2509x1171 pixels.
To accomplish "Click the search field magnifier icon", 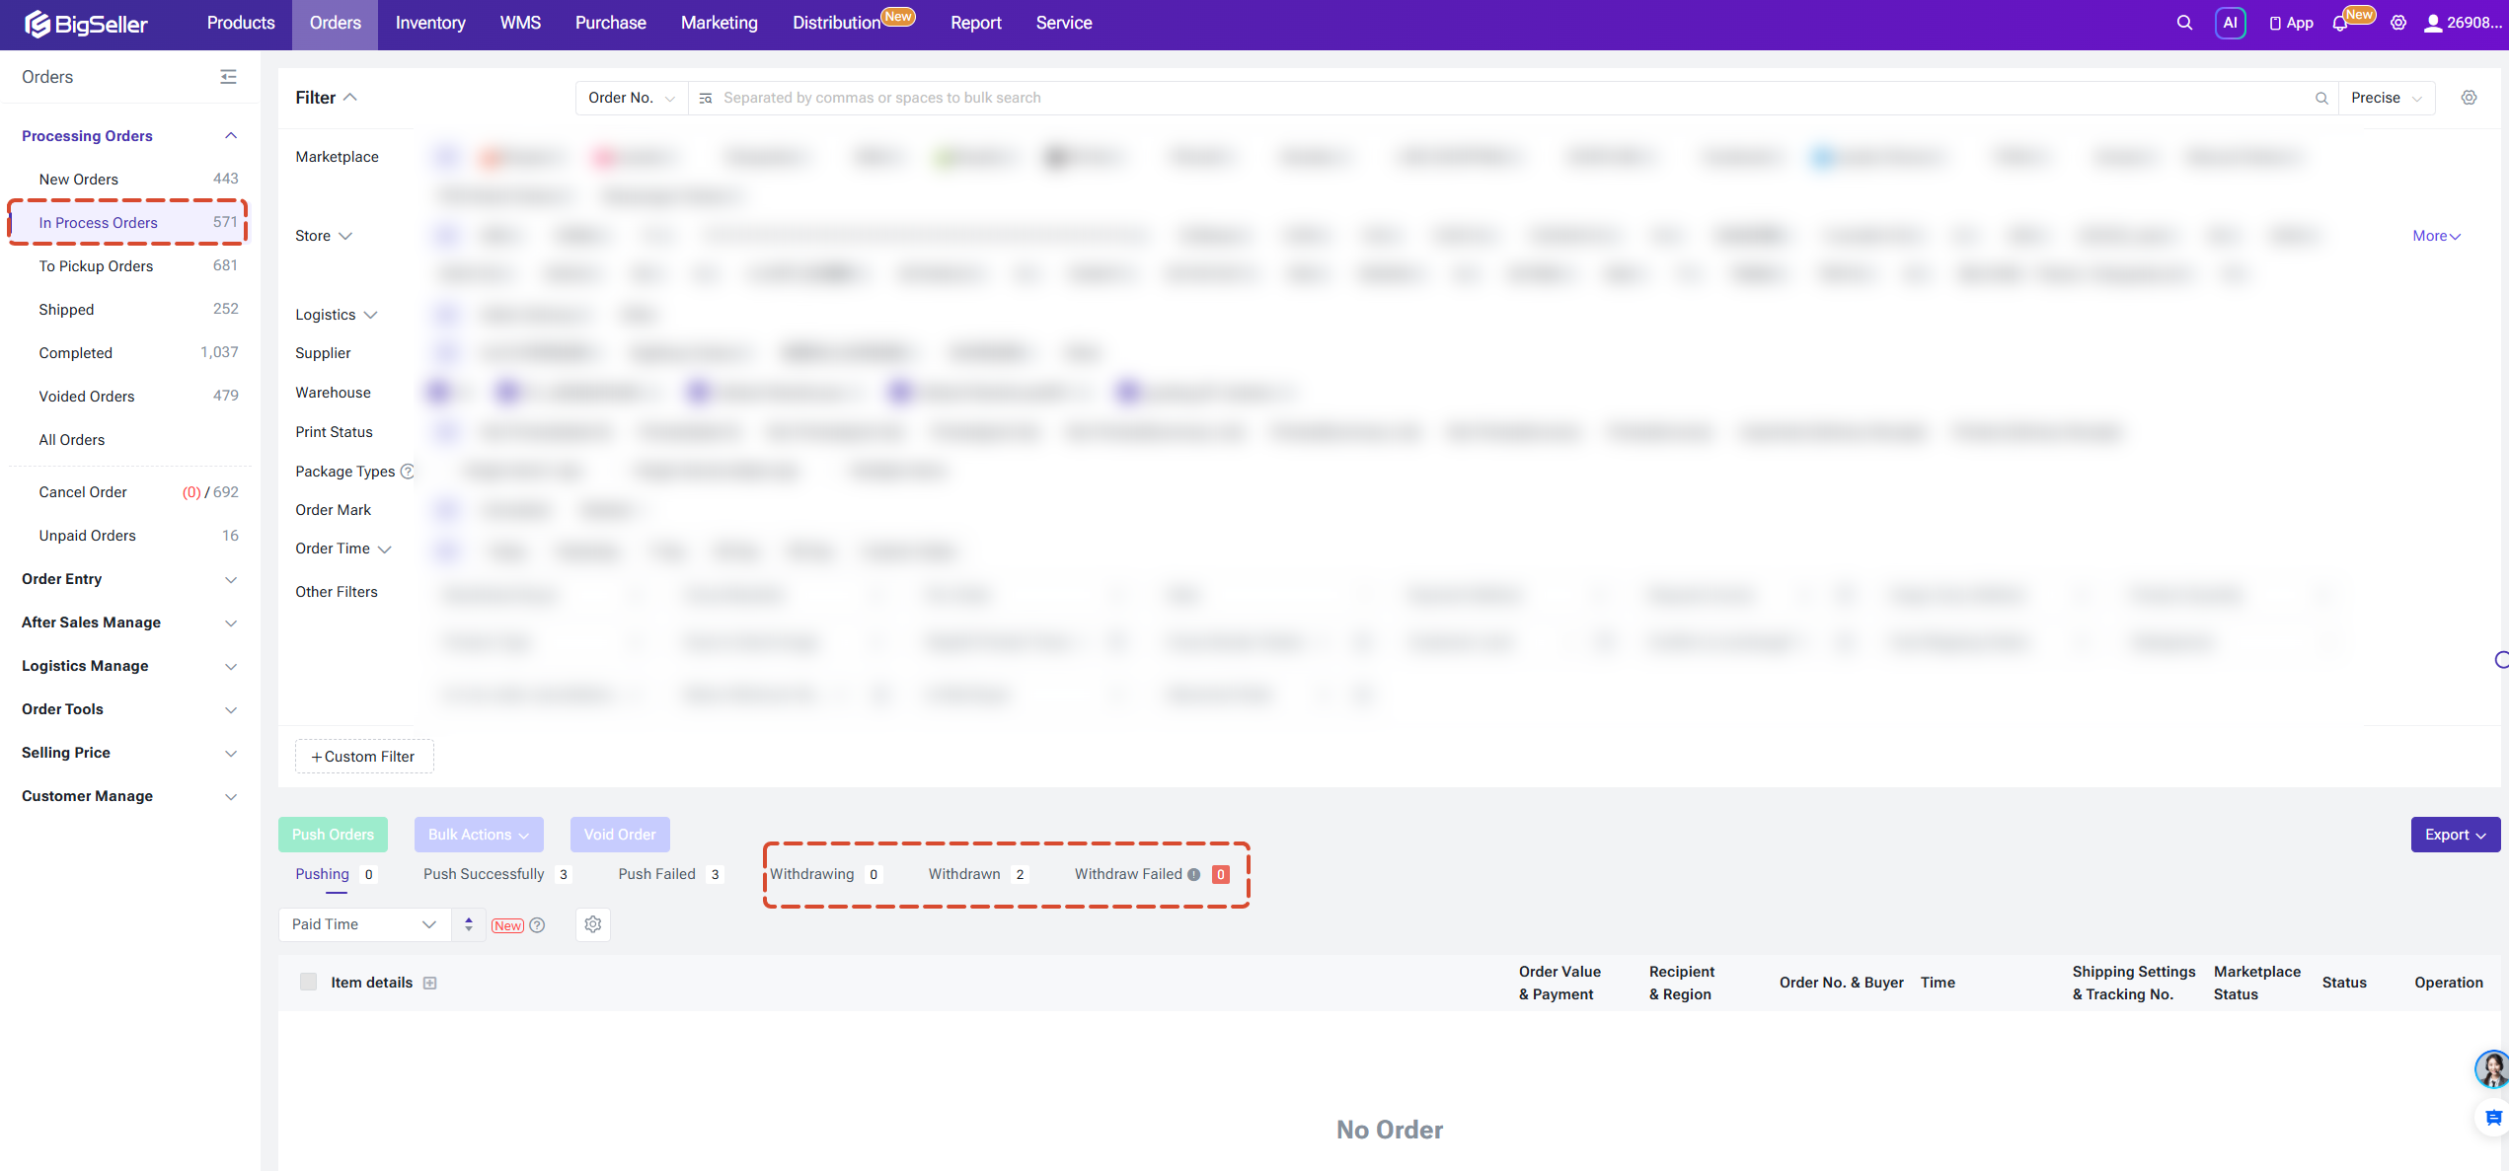I will click(x=2321, y=98).
